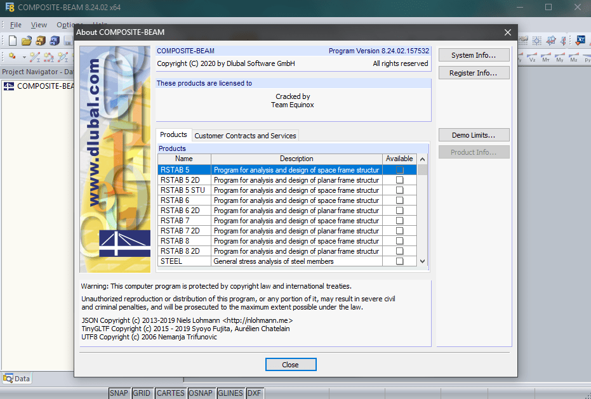Viewport: 591px width, 399px height.
Task: Click the Name column header
Action: (x=184, y=159)
